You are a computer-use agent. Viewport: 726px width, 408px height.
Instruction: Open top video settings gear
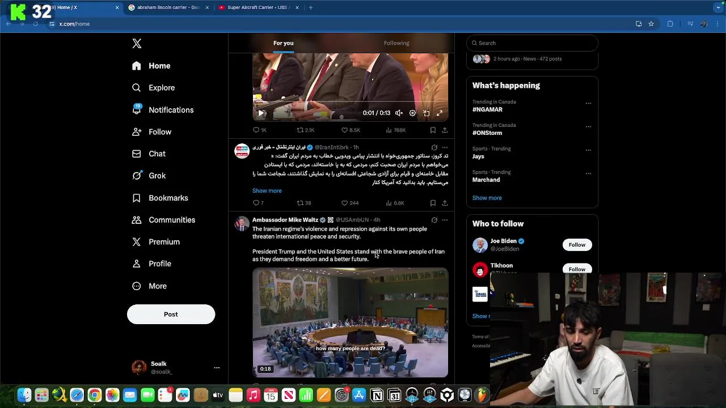click(x=412, y=113)
